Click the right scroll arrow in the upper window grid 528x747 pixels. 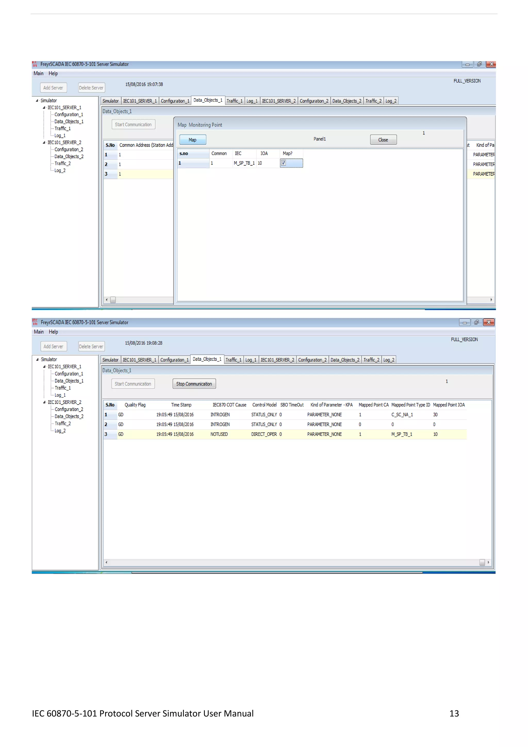click(491, 300)
